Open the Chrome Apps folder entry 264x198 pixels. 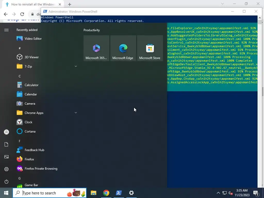(47, 113)
